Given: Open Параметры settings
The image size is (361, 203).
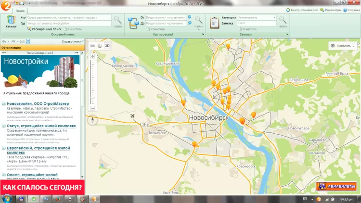Looking at the screenshot, I should point(331,10).
